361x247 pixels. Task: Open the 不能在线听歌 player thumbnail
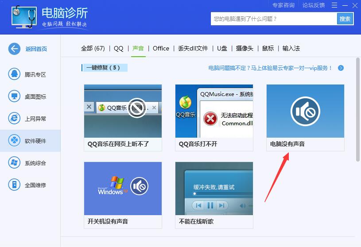click(x=214, y=189)
